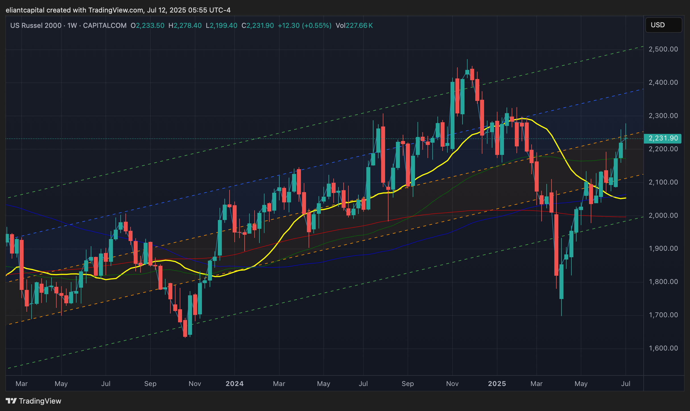The image size is (690, 411).
Task: Click the TradingView logo icon
Action: 11,401
